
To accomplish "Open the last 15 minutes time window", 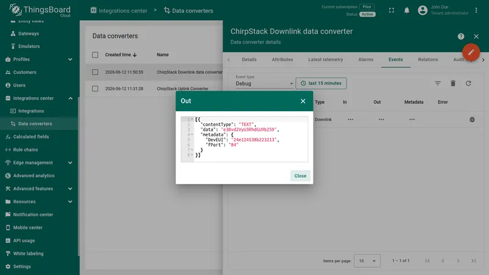I will (321, 83).
